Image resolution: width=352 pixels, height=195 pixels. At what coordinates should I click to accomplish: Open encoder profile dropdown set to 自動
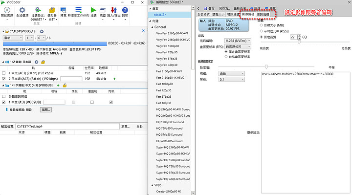(x=232, y=74)
